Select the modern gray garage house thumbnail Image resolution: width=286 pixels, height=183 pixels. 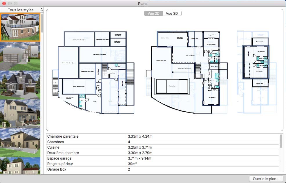pos(20,56)
